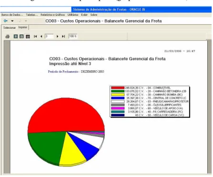Click the yellow pie chart slice
The height and width of the screenshot is (177, 213).
point(71,152)
